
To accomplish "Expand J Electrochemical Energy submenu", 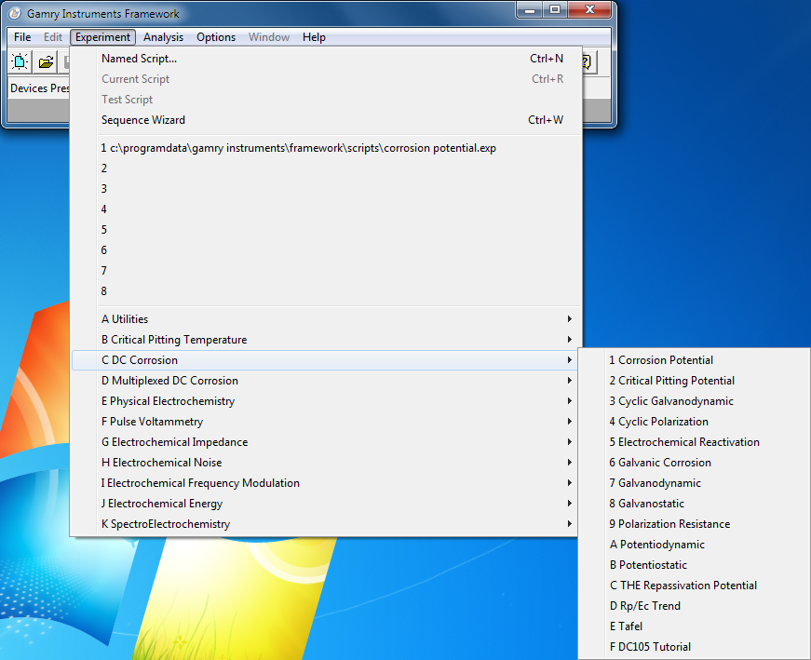I will click(x=325, y=504).
